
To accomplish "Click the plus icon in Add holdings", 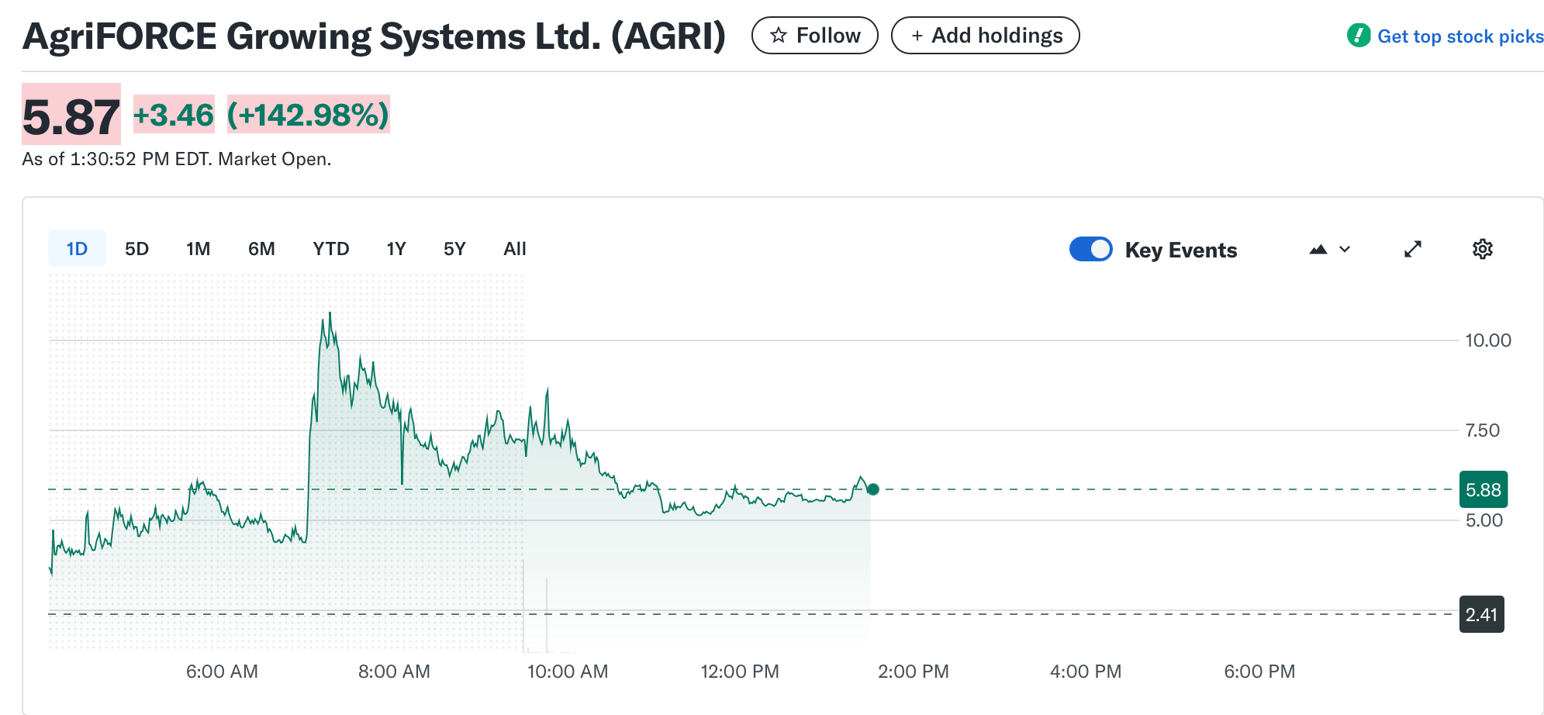I will [x=917, y=36].
